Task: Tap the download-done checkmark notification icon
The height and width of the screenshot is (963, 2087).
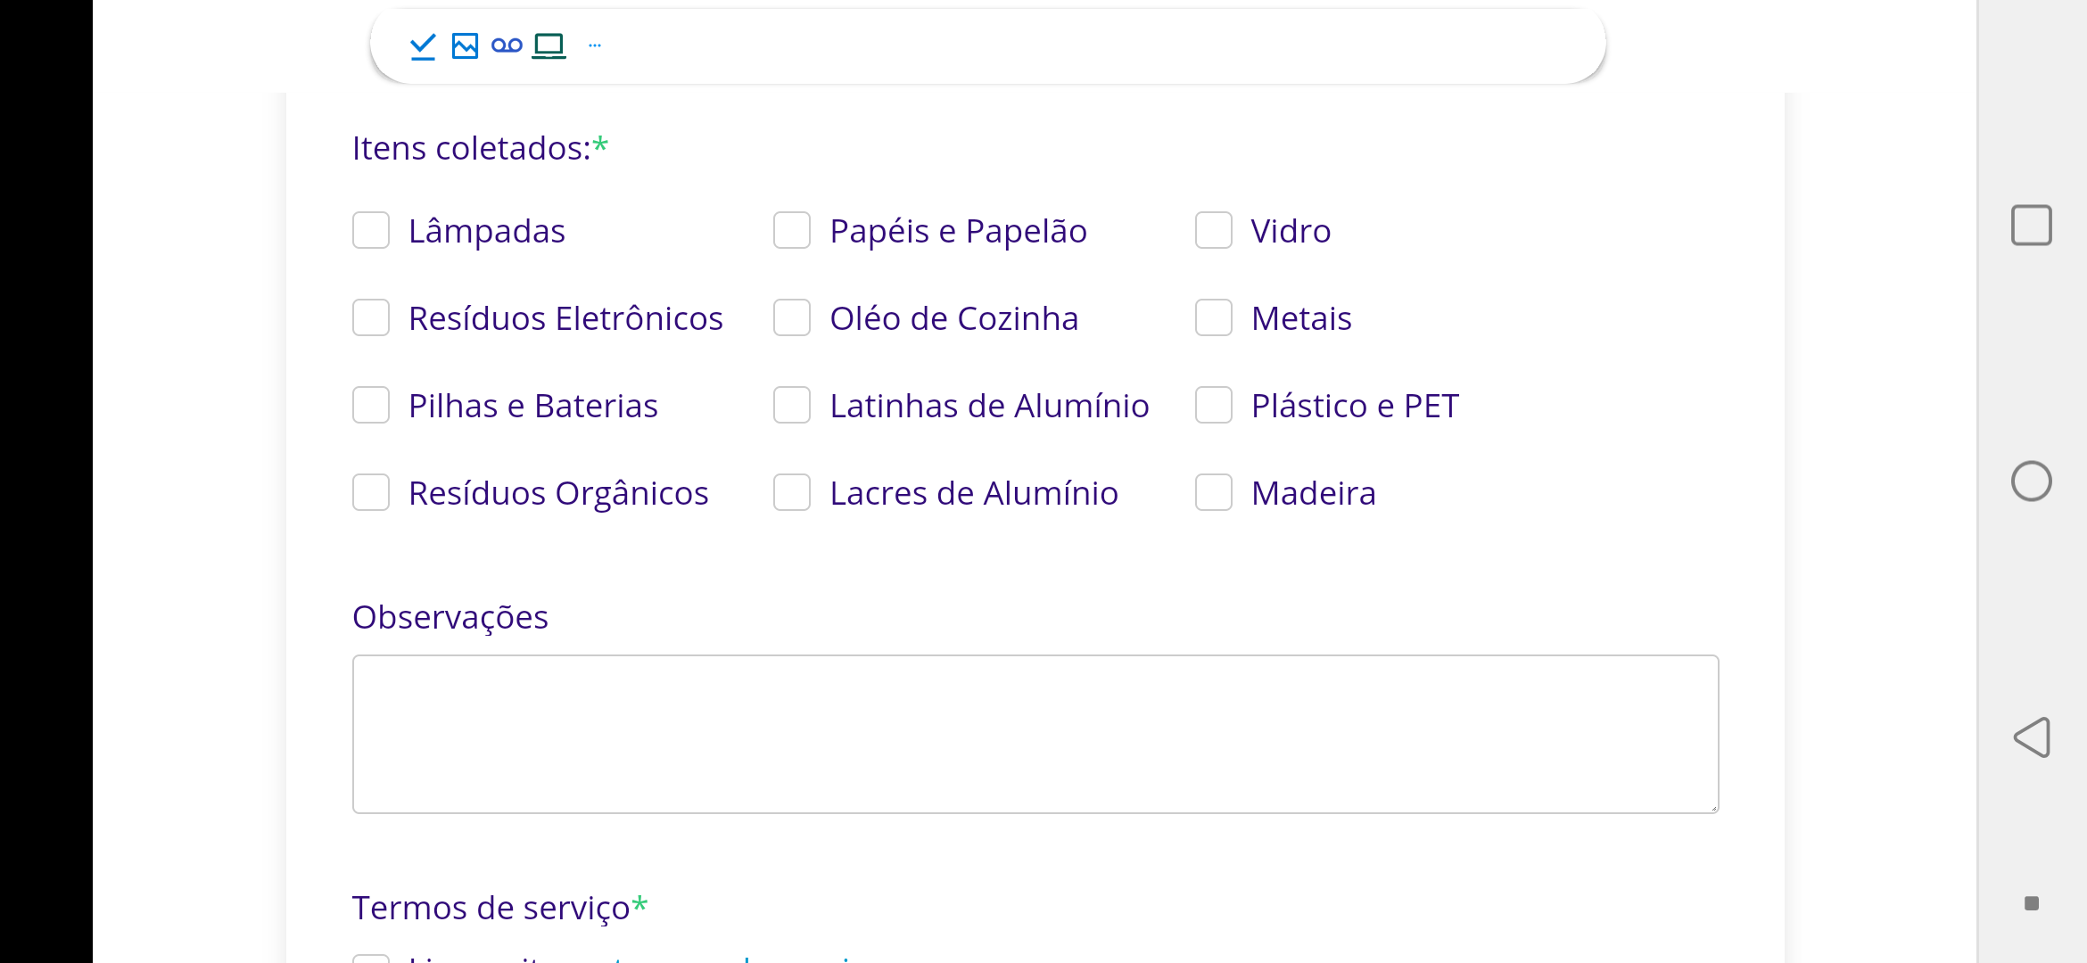Action: (423, 45)
